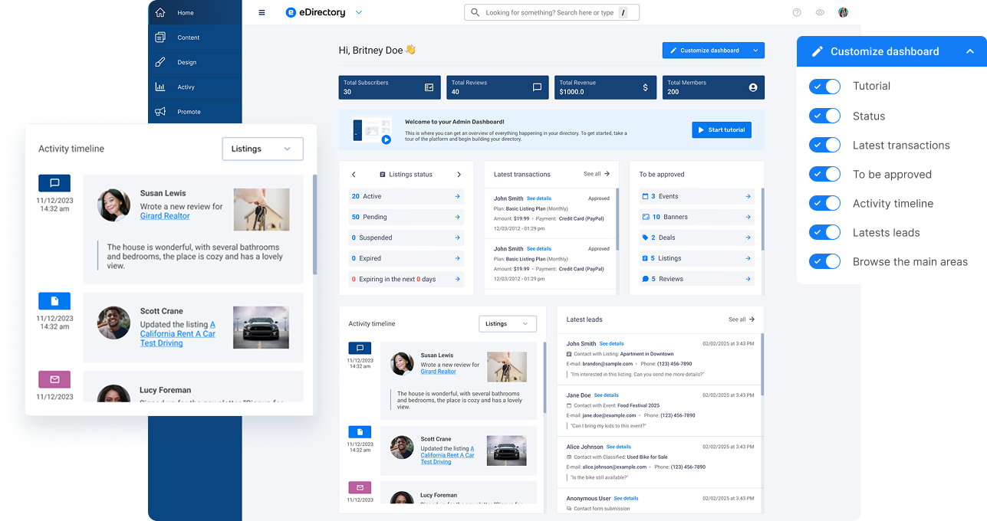Open the Promote sidebar menu item

tap(189, 112)
